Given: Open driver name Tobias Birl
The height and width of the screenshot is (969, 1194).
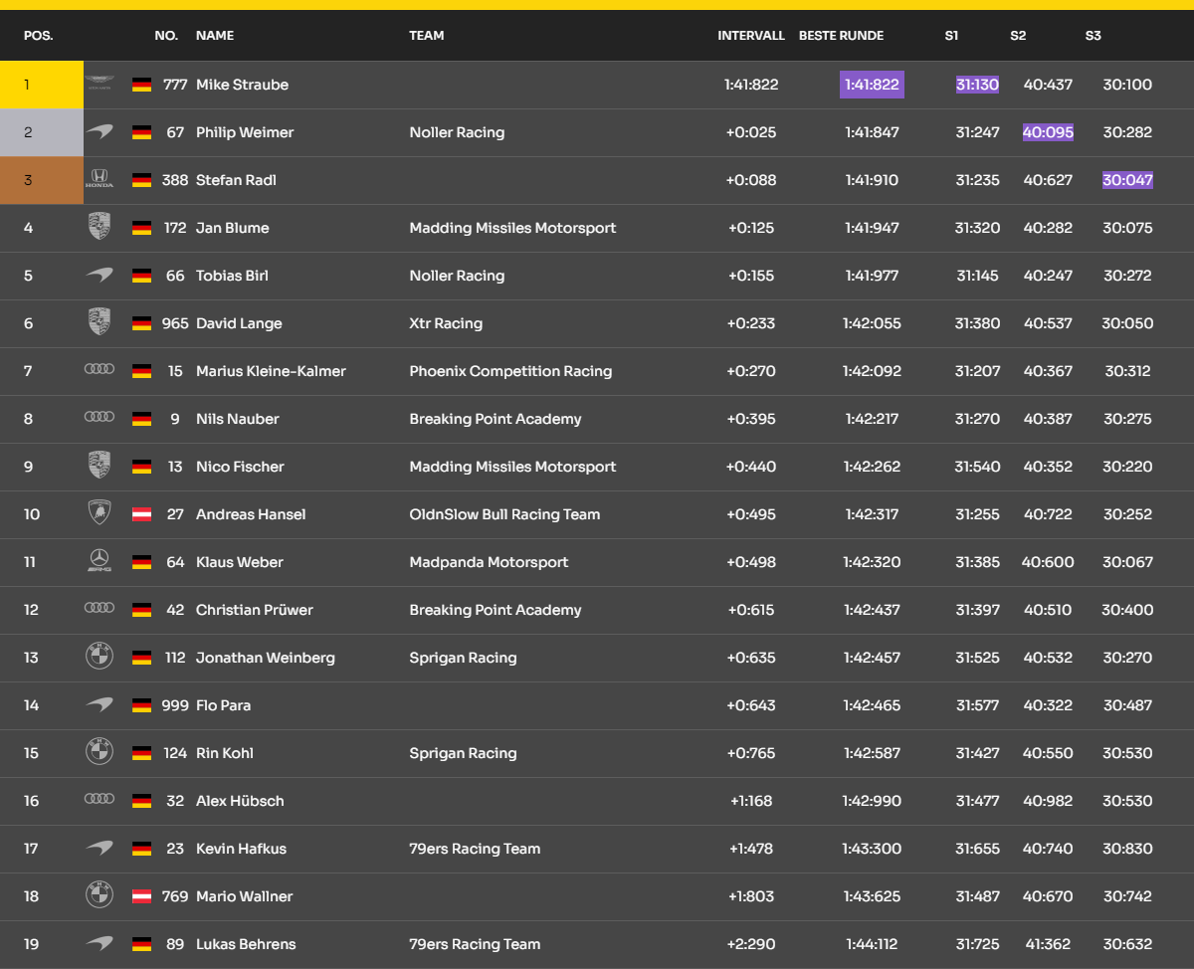Looking at the screenshot, I should (x=232, y=276).
